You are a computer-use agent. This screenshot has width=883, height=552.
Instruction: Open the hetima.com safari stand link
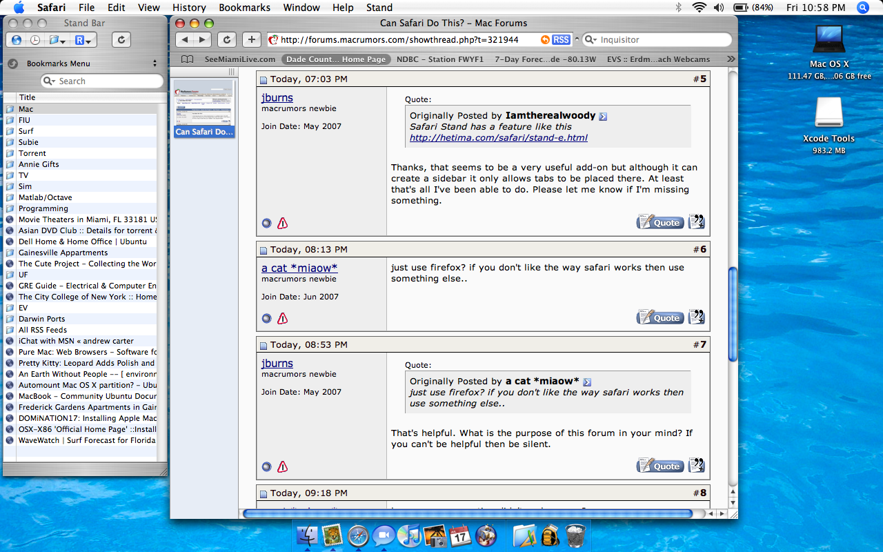pos(498,138)
